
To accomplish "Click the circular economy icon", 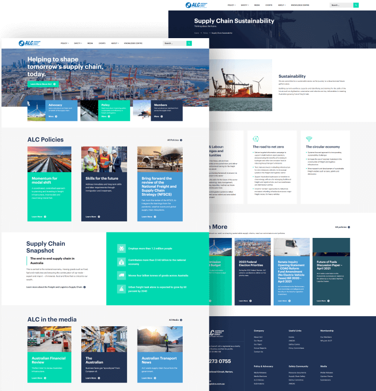I will pyautogui.click(x=309, y=139).
